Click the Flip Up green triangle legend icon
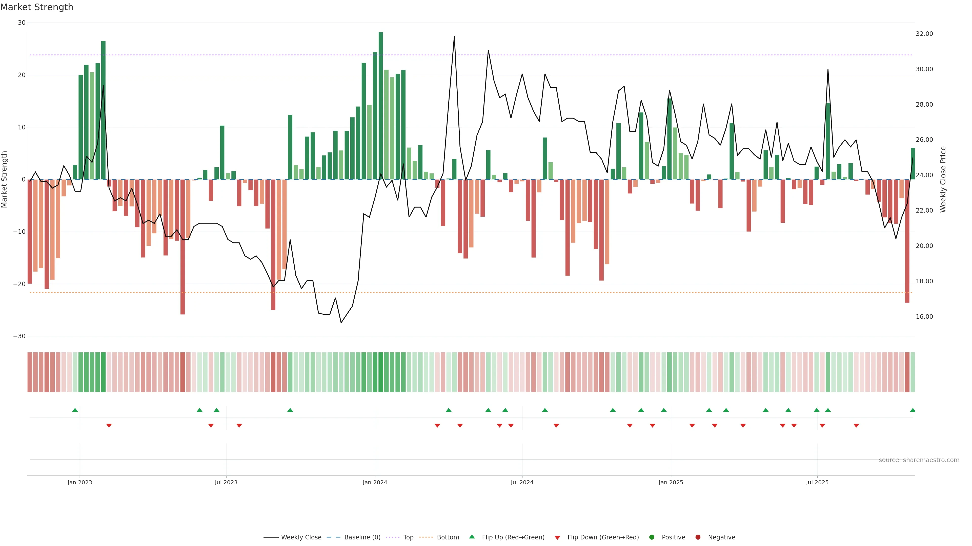 coord(472,537)
